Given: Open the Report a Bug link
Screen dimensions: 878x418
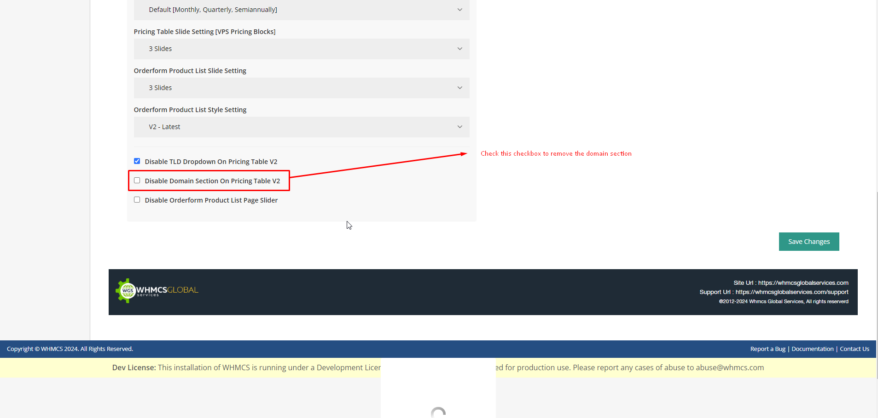Looking at the screenshot, I should tap(768, 349).
